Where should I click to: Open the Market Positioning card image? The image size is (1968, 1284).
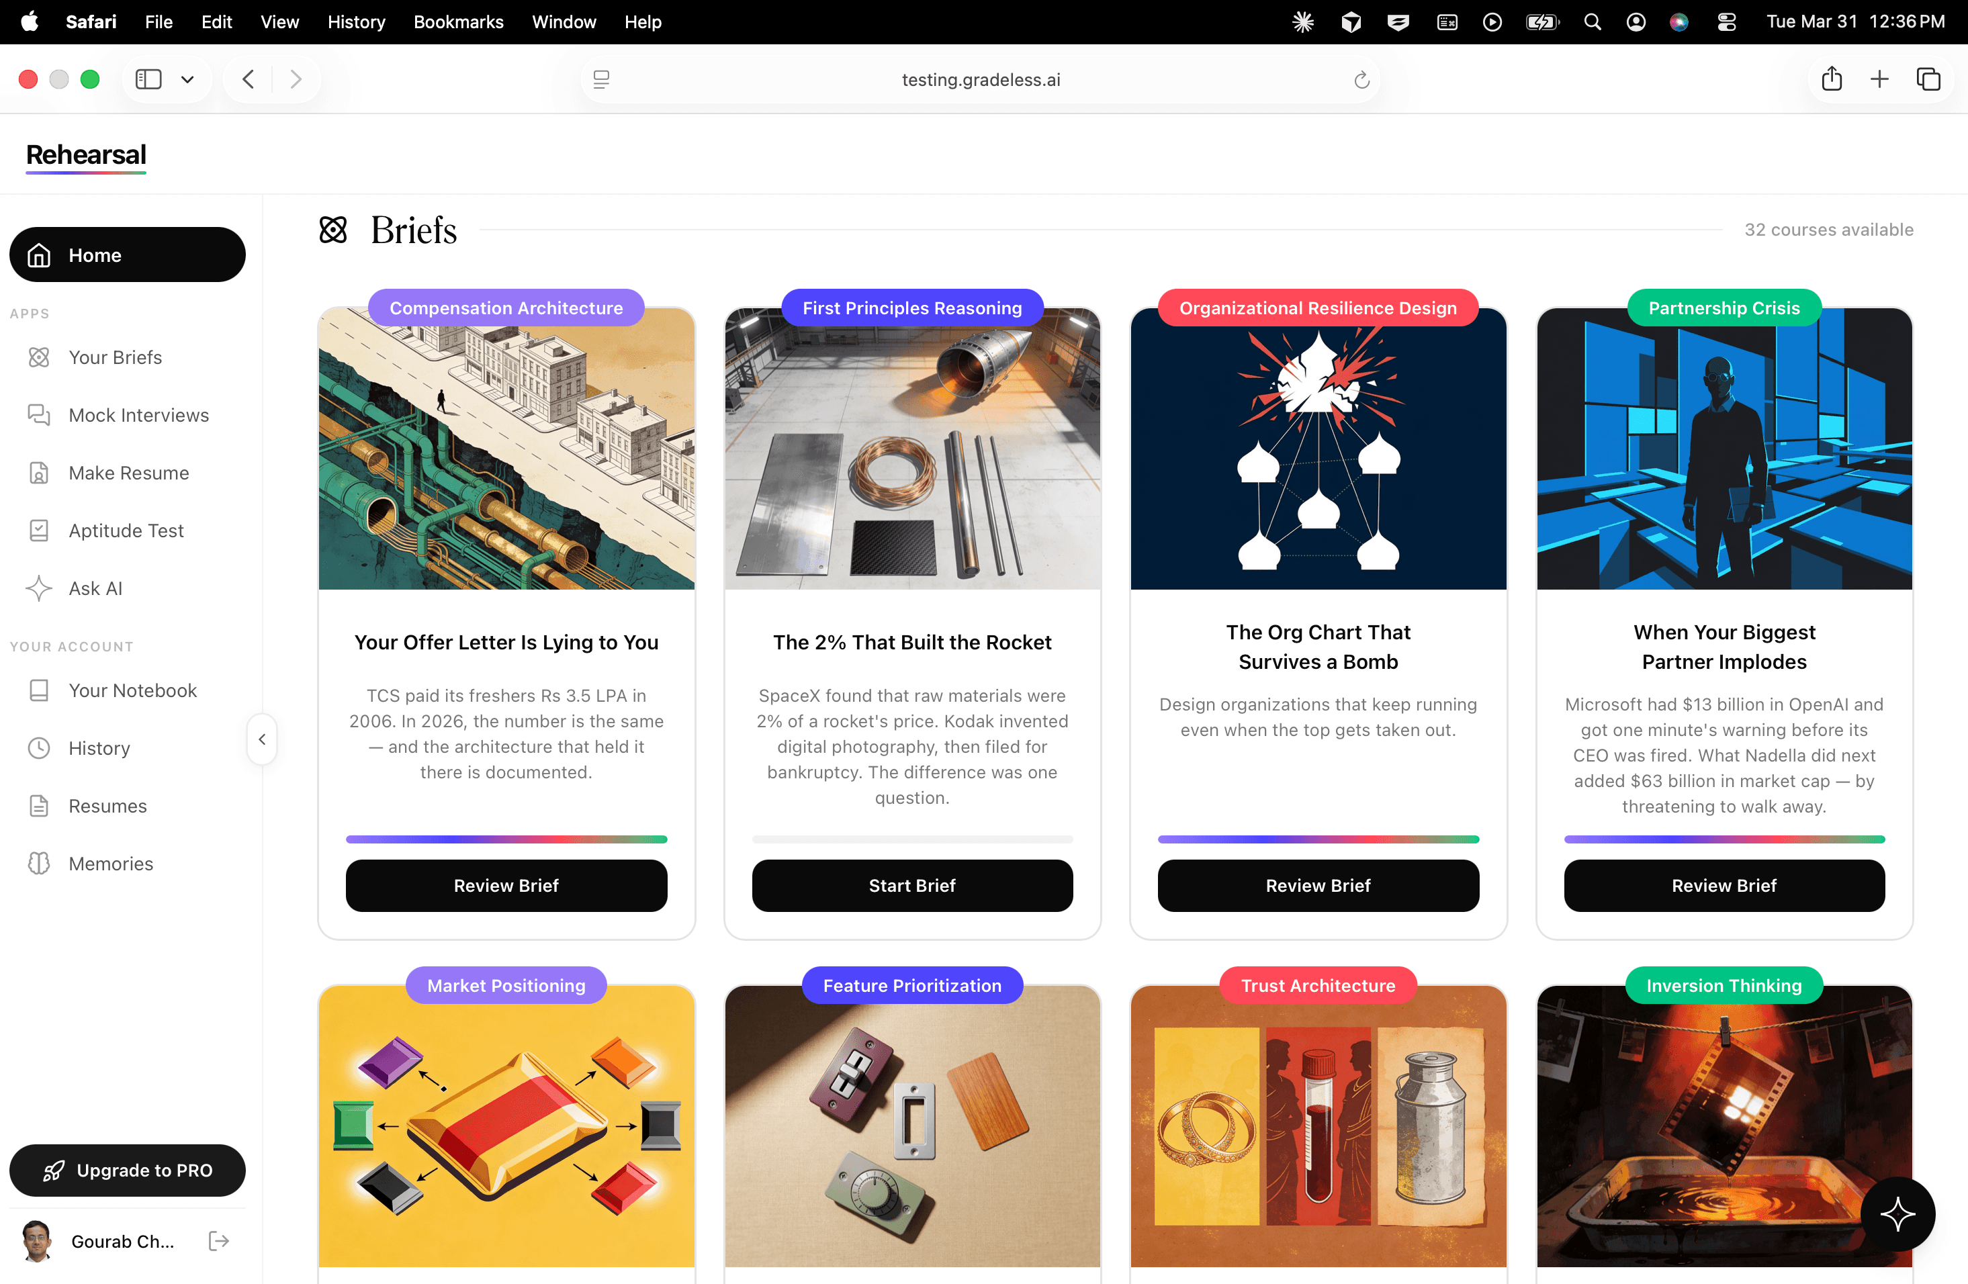[x=506, y=1126]
